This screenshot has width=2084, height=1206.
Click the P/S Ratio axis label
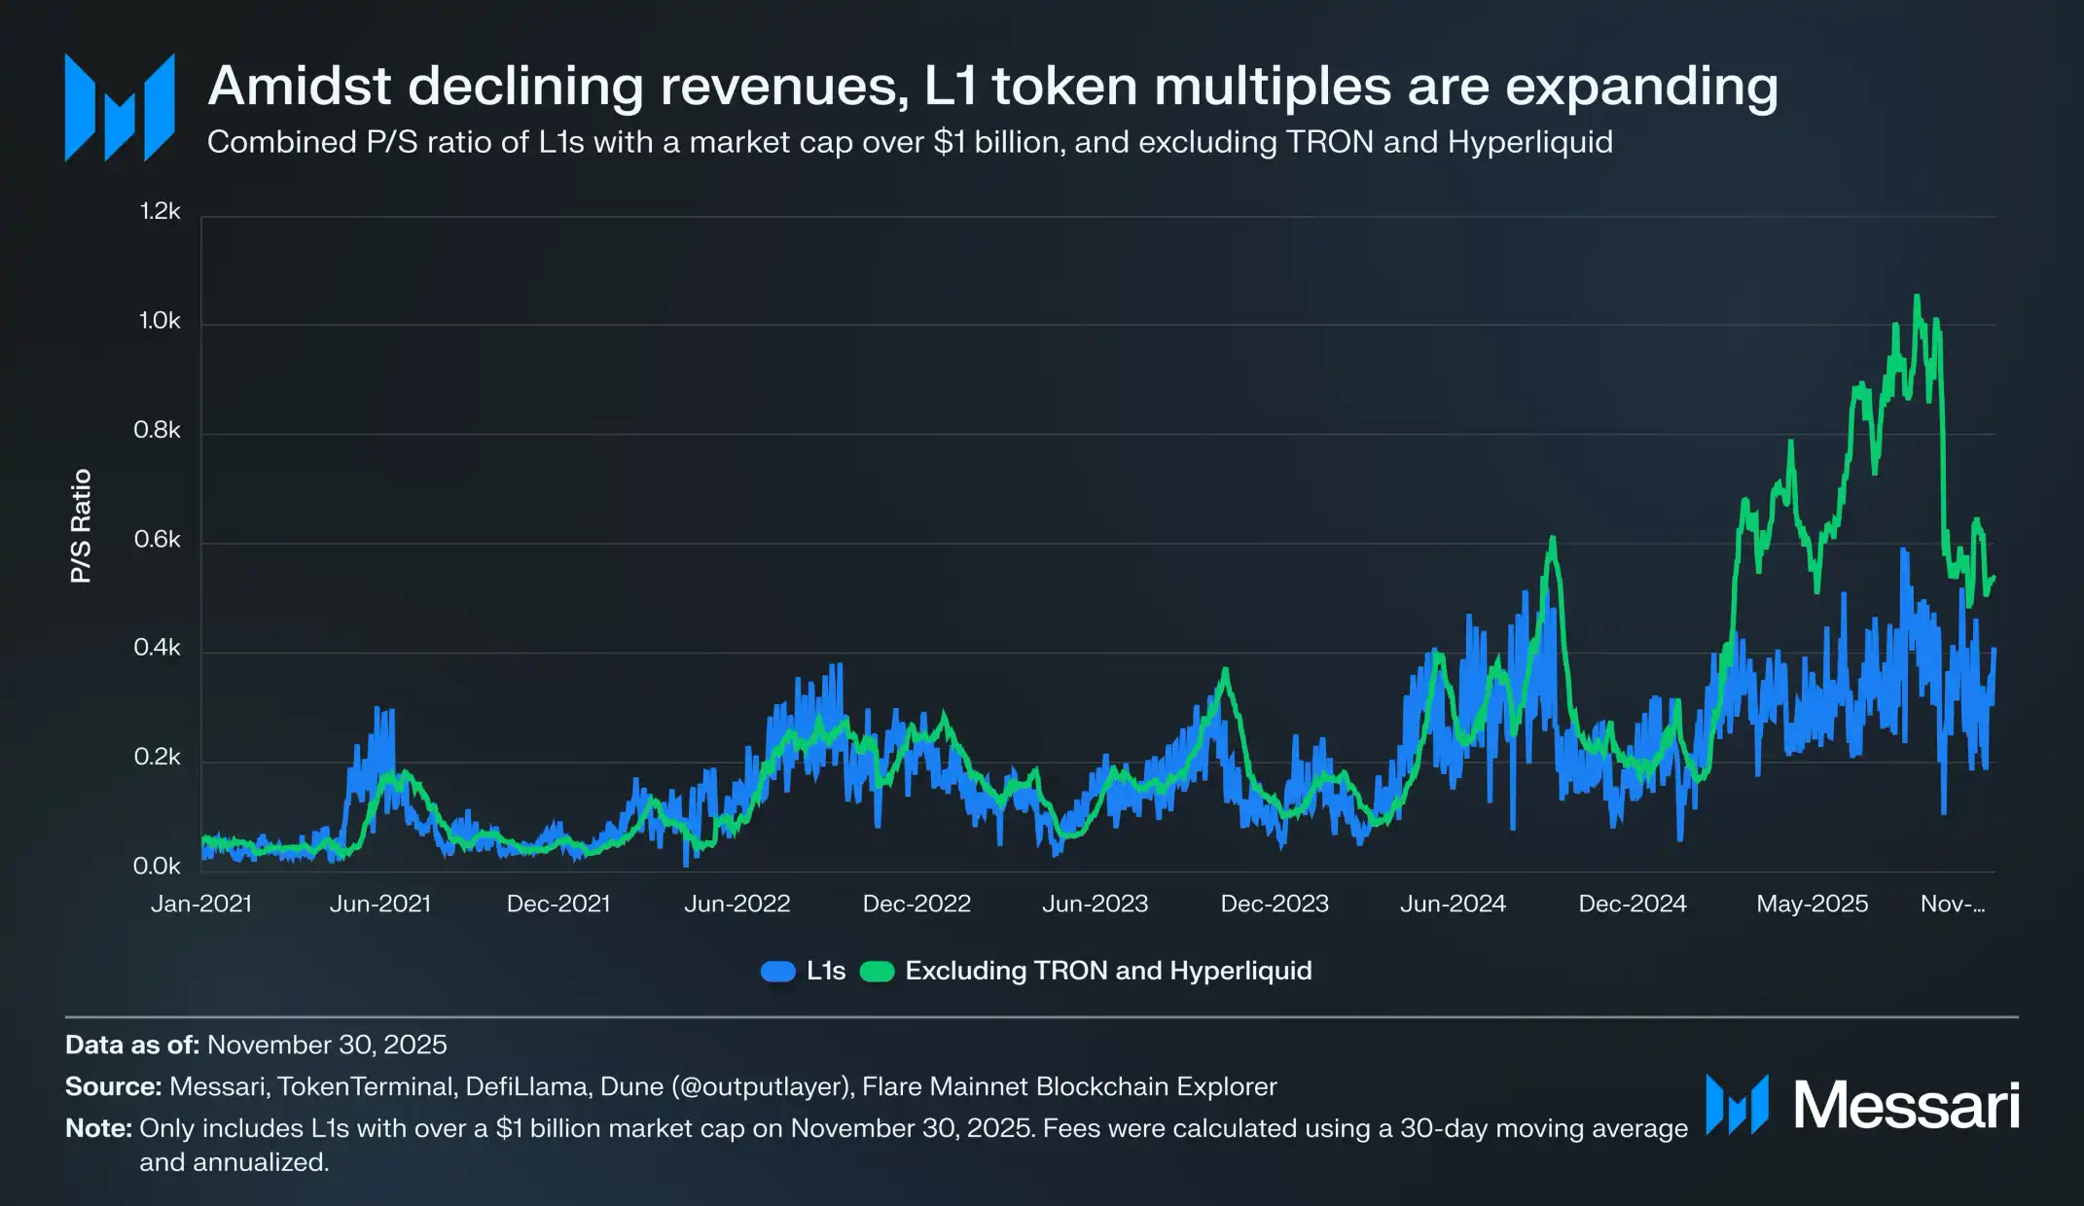pyautogui.click(x=81, y=526)
